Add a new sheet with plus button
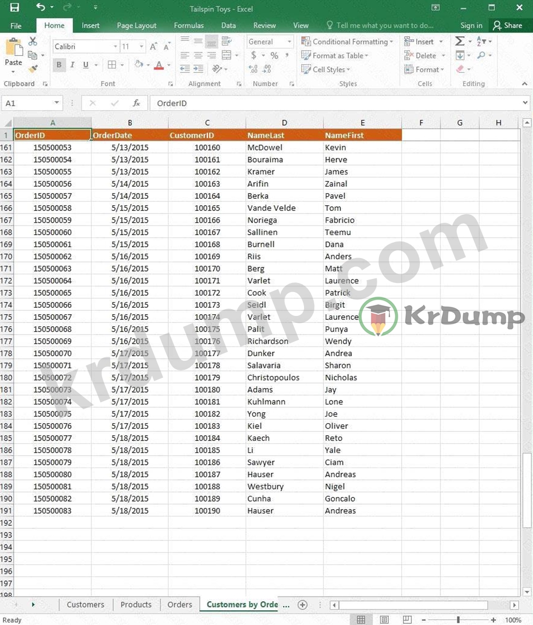533x625 pixels. coord(302,605)
